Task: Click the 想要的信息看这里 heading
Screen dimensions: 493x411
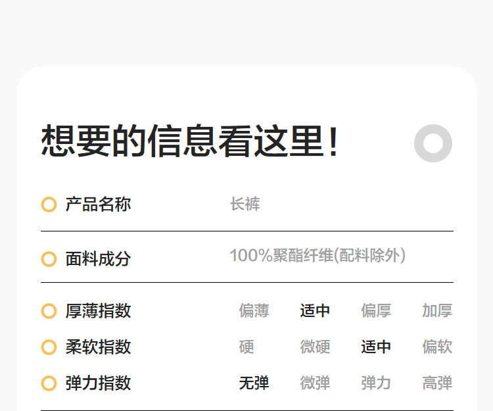Action: point(191,141)
